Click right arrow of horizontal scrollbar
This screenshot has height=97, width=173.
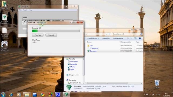tap(142, 83)
